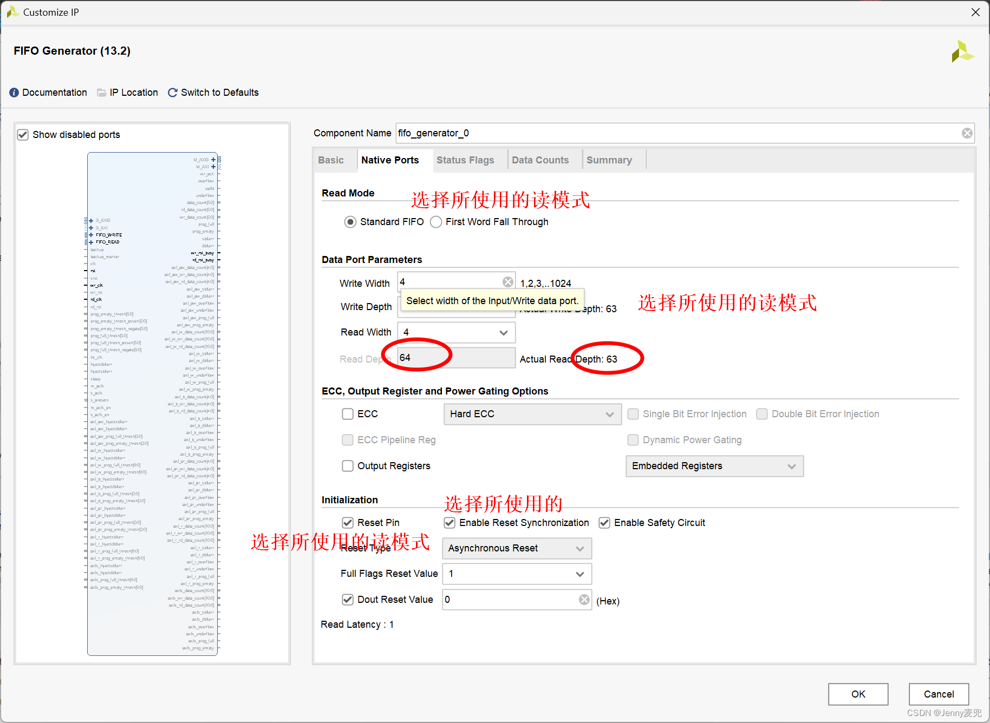The width and height of the screenshot is (990, 723).
Task: Open the IP Location folder icon
Action: coord(101,92)
